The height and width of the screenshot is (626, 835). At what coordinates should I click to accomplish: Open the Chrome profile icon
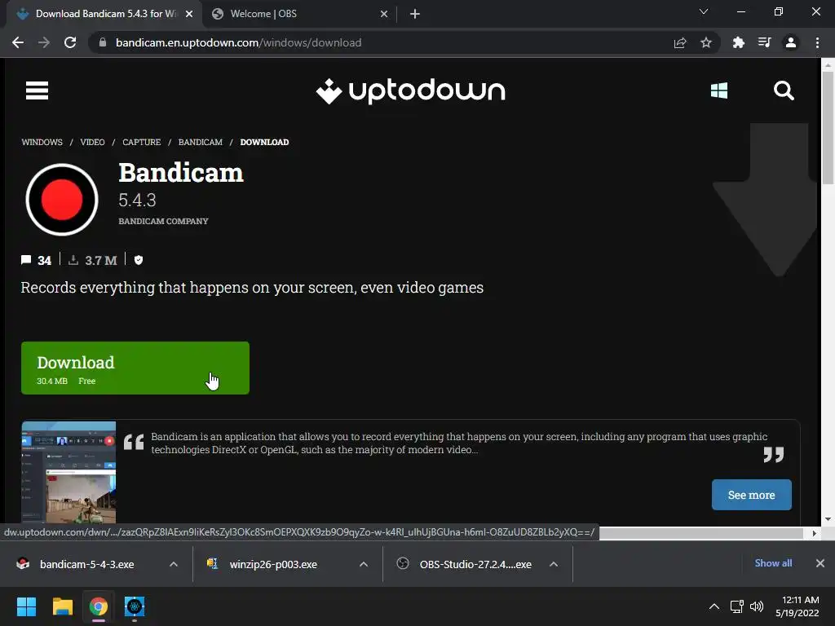point(791,42)
